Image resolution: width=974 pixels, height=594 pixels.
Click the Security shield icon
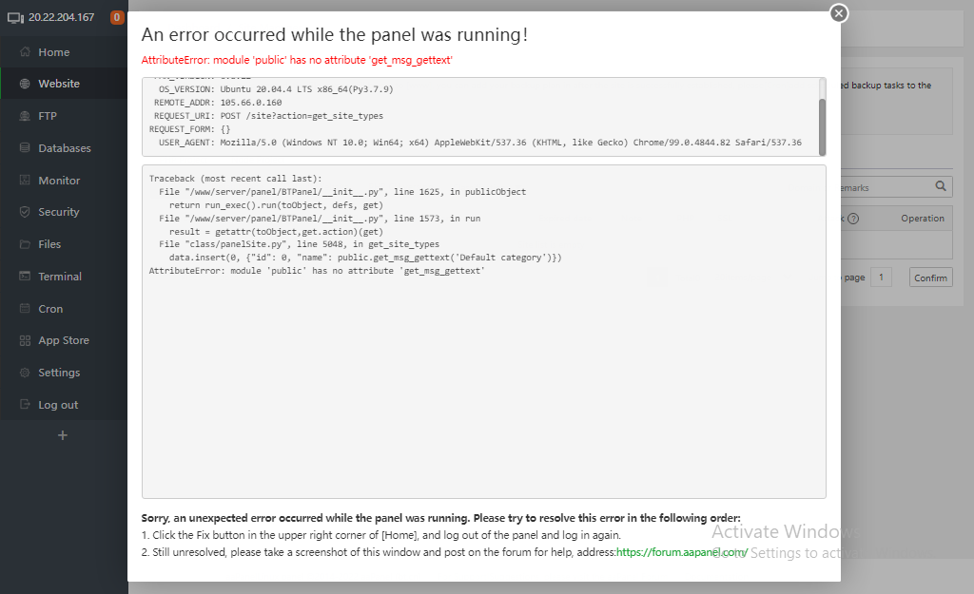click(25, 212)
